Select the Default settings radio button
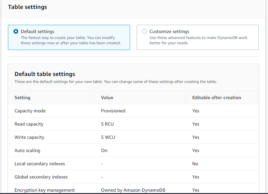This screenshot has width=268, height=194. [16, 32]
